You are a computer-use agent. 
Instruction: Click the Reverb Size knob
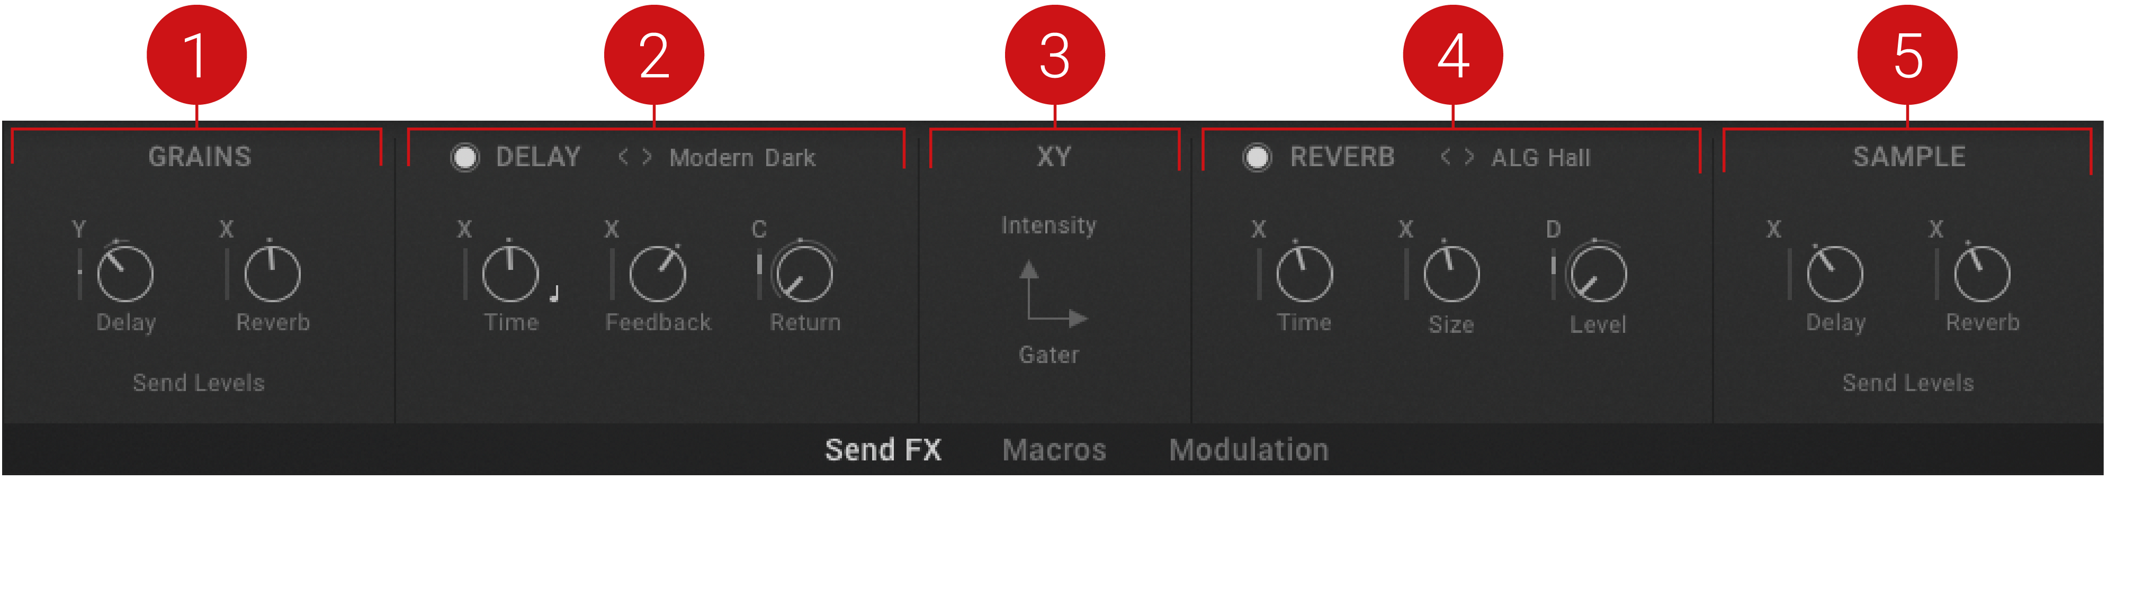[1451, 274]
